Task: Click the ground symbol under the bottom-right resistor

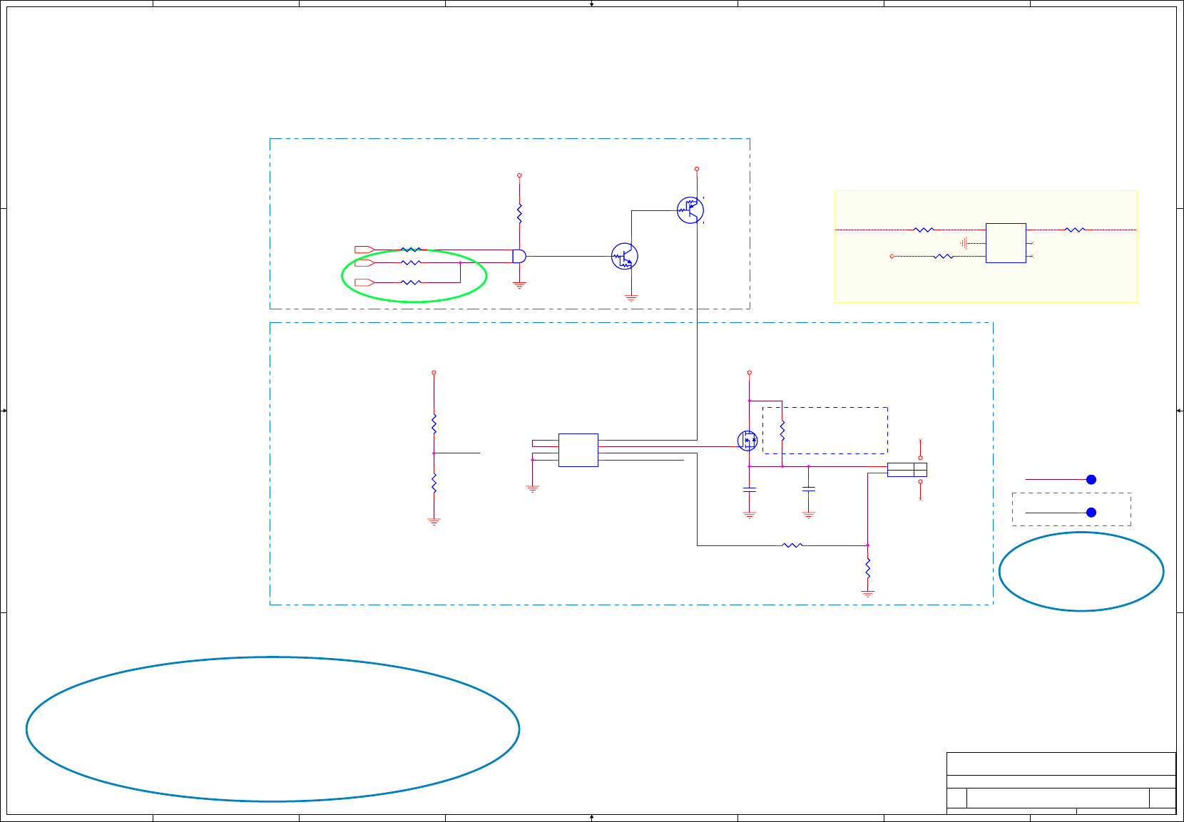Action: pos(867,593)
